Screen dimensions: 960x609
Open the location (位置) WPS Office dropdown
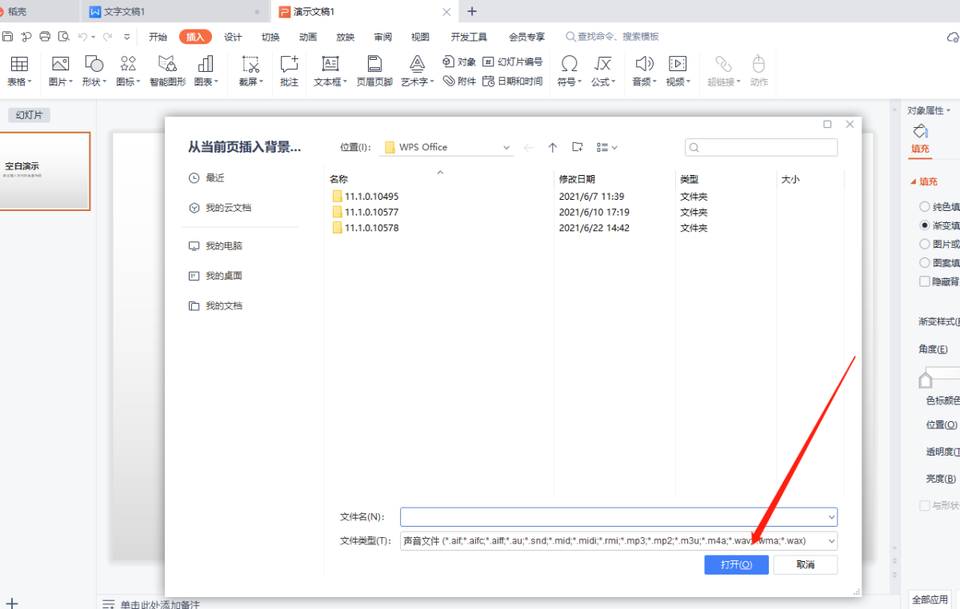506,147
